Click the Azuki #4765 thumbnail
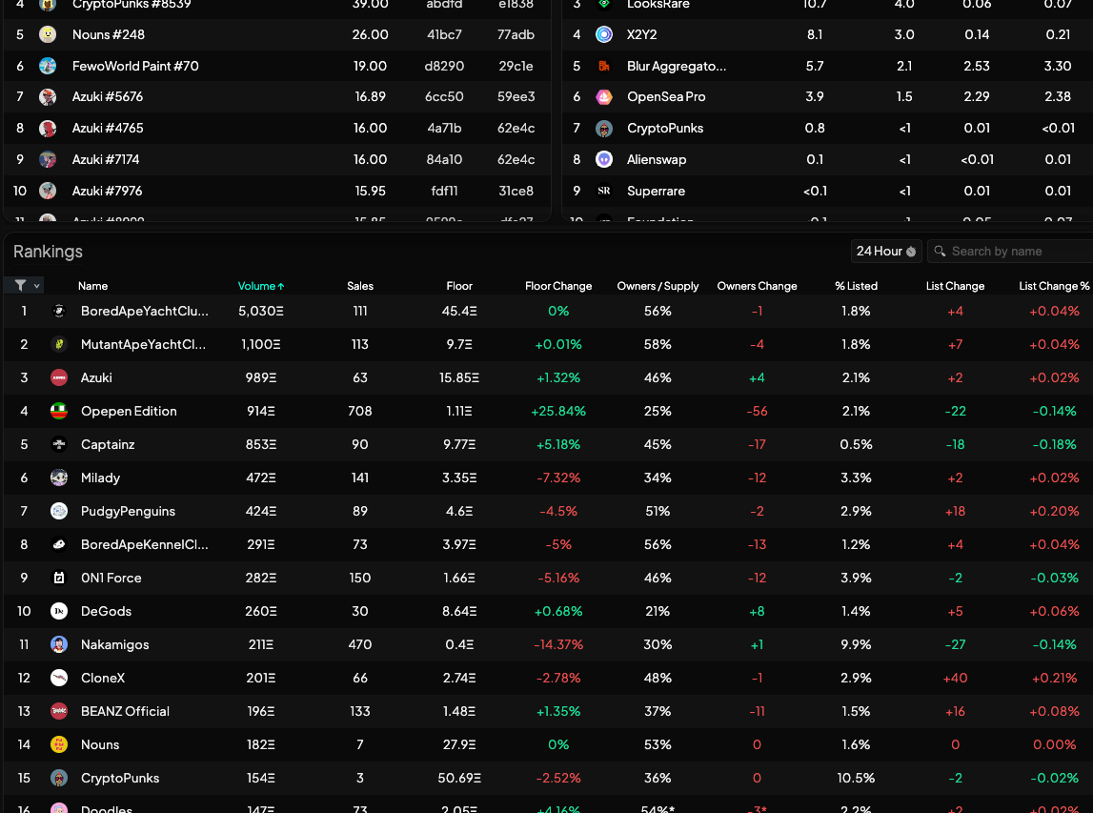The height and width of the screenshot is (813, 1093). pyautogui.click(x=48, y=129)
